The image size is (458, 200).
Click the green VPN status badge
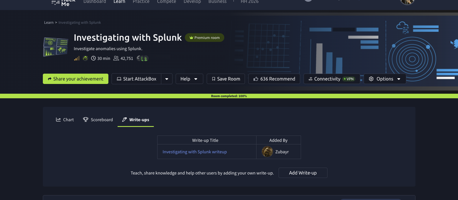pos(349,79)
